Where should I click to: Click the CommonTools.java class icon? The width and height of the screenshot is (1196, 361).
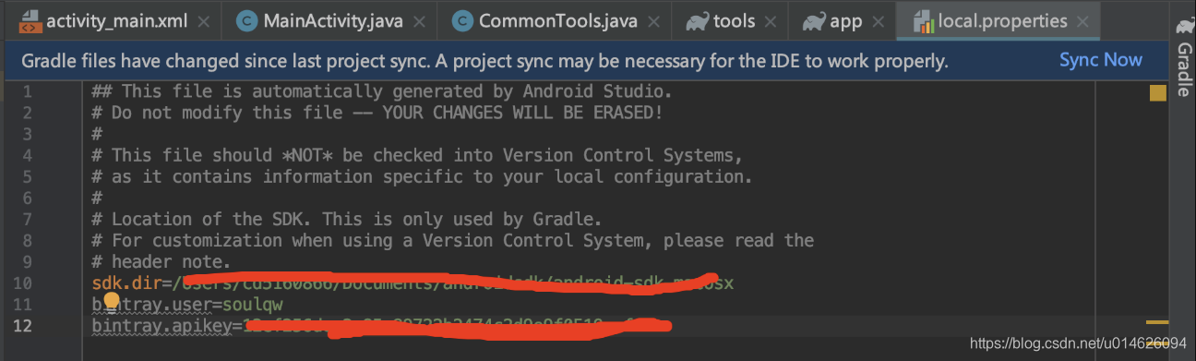coord(462,21)
